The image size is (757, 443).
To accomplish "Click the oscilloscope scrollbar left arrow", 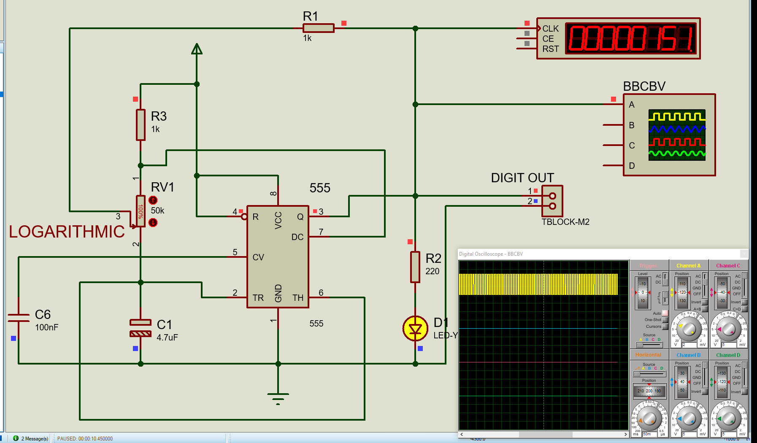I will (x=462, y=434).
